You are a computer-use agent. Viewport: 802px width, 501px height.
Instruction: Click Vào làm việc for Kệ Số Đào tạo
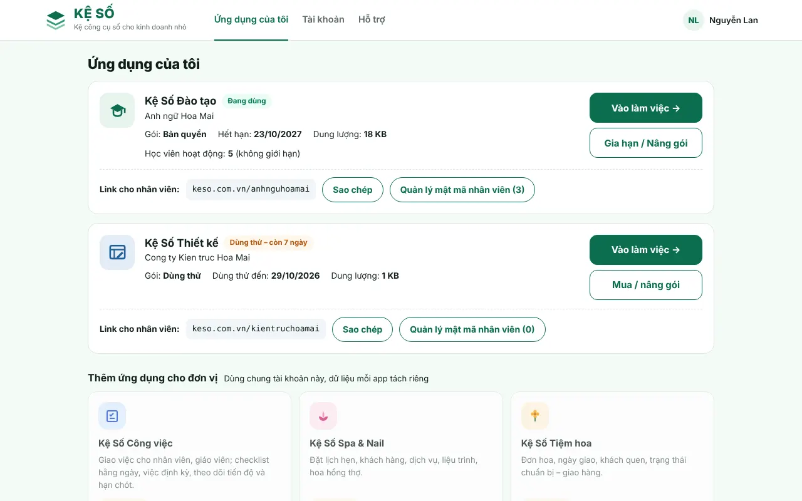646,108
